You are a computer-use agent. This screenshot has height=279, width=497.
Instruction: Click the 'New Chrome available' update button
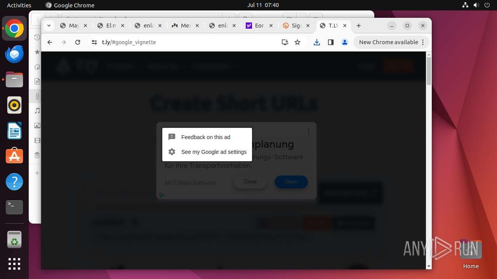[x=388, y=42]
